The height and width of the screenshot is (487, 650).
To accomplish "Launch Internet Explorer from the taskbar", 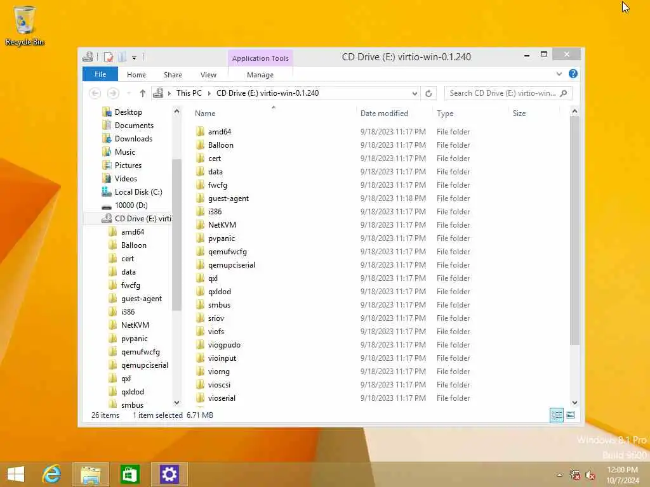I will point(51,474).
